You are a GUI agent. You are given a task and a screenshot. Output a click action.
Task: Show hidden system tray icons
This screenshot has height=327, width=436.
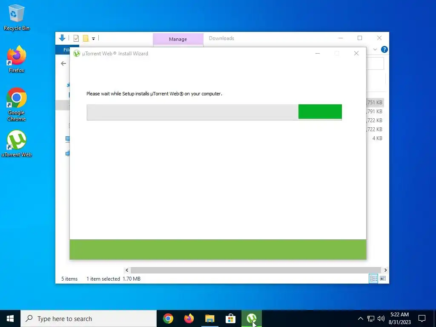point(360,318)
